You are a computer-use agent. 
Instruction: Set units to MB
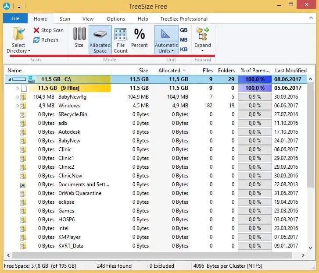[184, 40]
